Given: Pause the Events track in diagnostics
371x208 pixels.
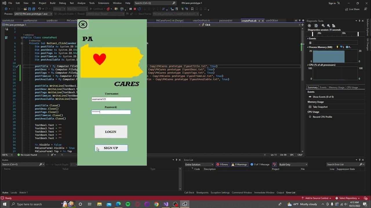Looking at the screenshot, I should (310, 43).
